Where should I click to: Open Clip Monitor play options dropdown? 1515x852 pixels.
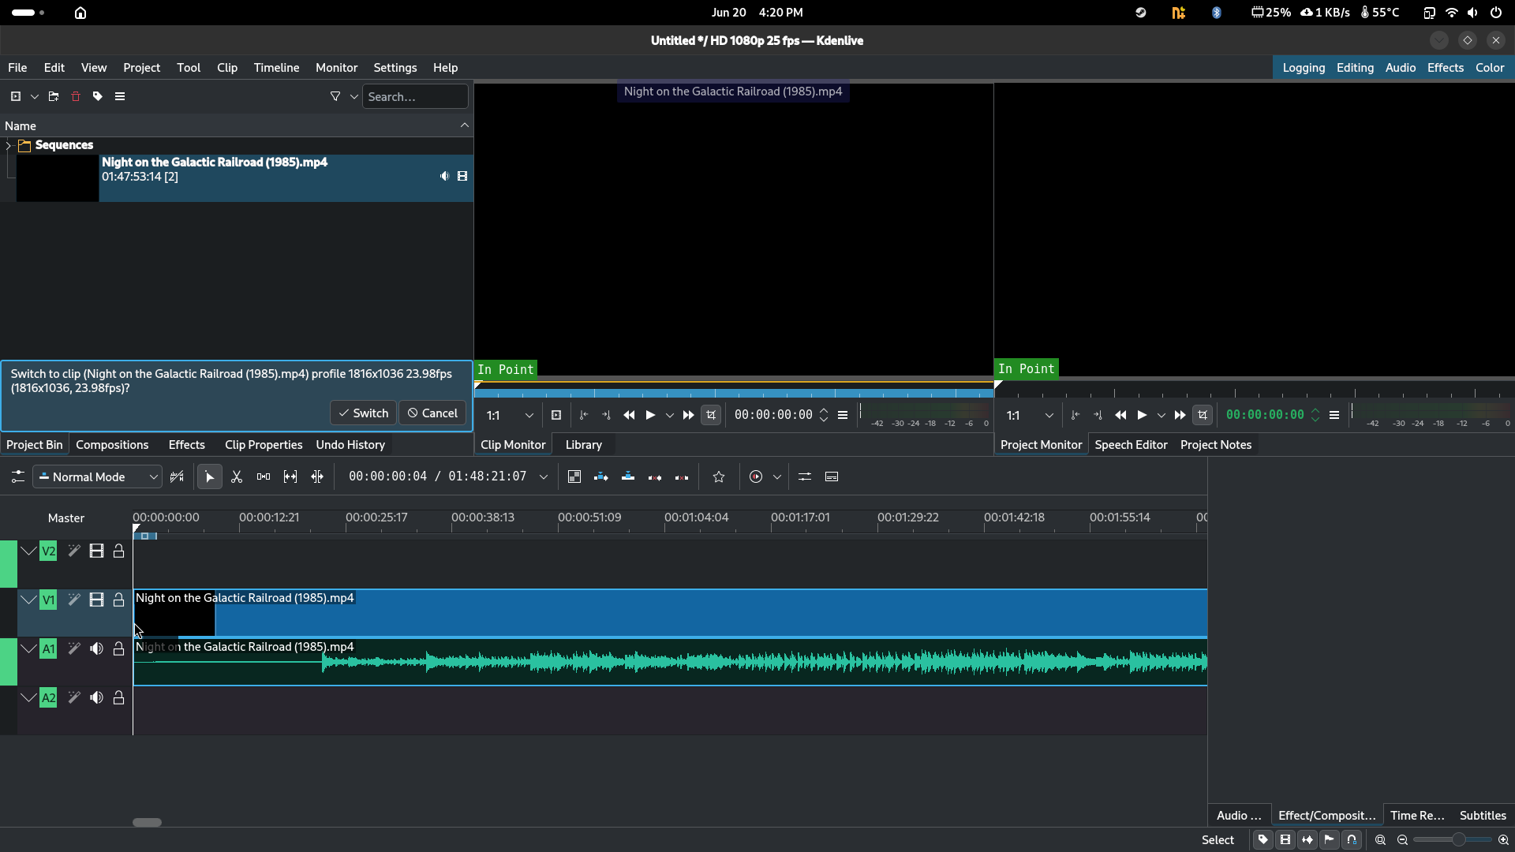click(x=670, y=415)
